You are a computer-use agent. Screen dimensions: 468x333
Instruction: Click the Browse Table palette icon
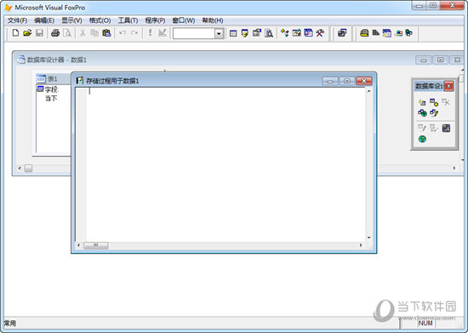(x=434, y=128)
